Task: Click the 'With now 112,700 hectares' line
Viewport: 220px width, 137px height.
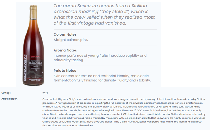Action: tap(121, 106)
